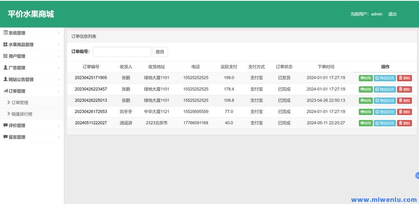Edit 物流信息 for order 20230426172653
The height and width of the screenshot is (204, 419).
pos(385,112)
